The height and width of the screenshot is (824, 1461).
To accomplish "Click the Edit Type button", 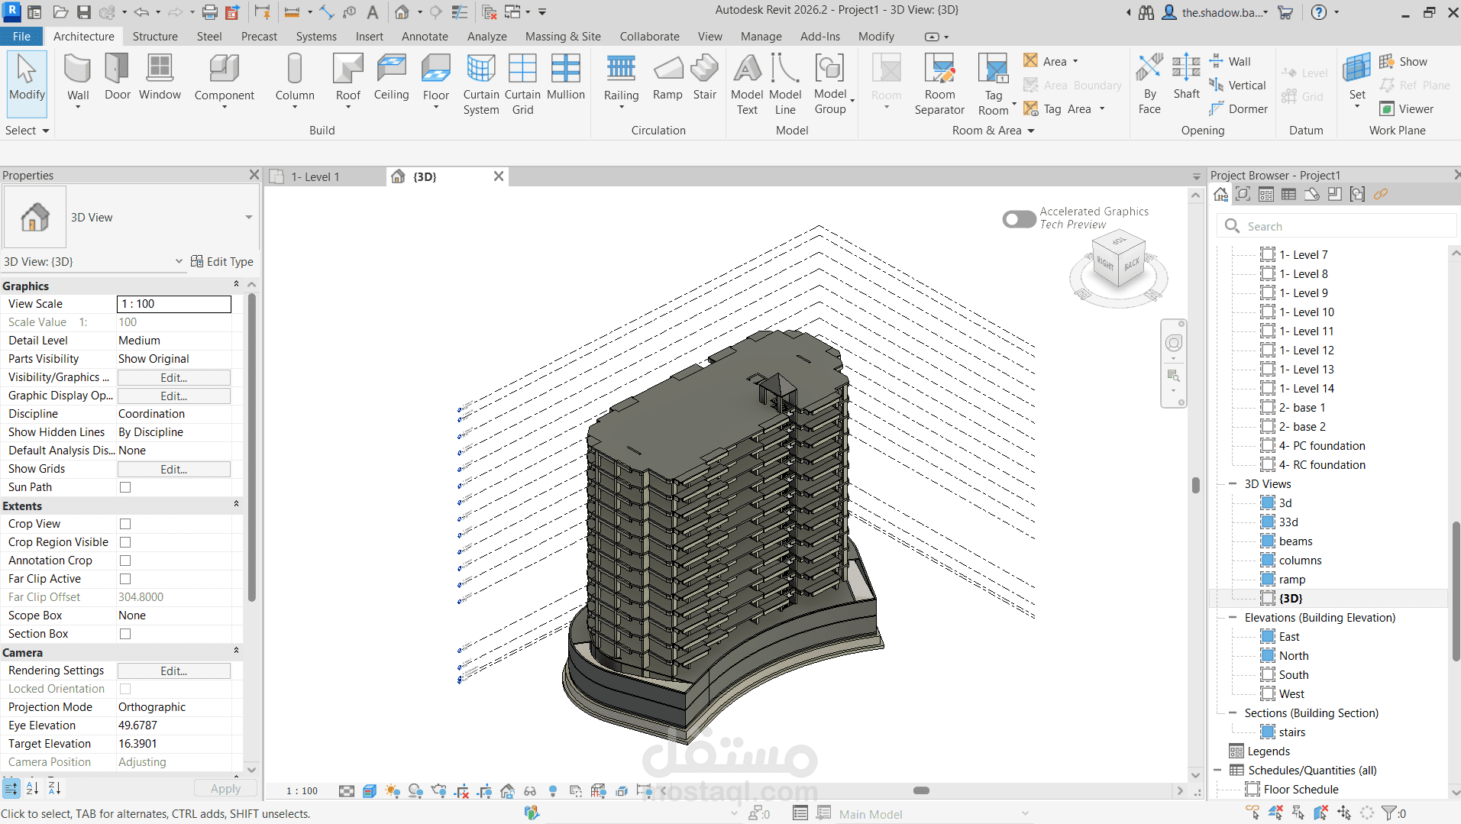I will 222,262.
